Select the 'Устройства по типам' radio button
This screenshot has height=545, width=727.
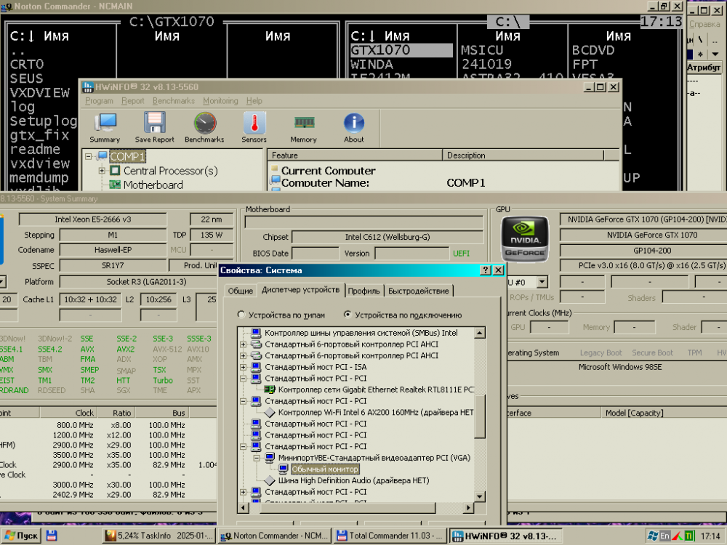(241, 315)
